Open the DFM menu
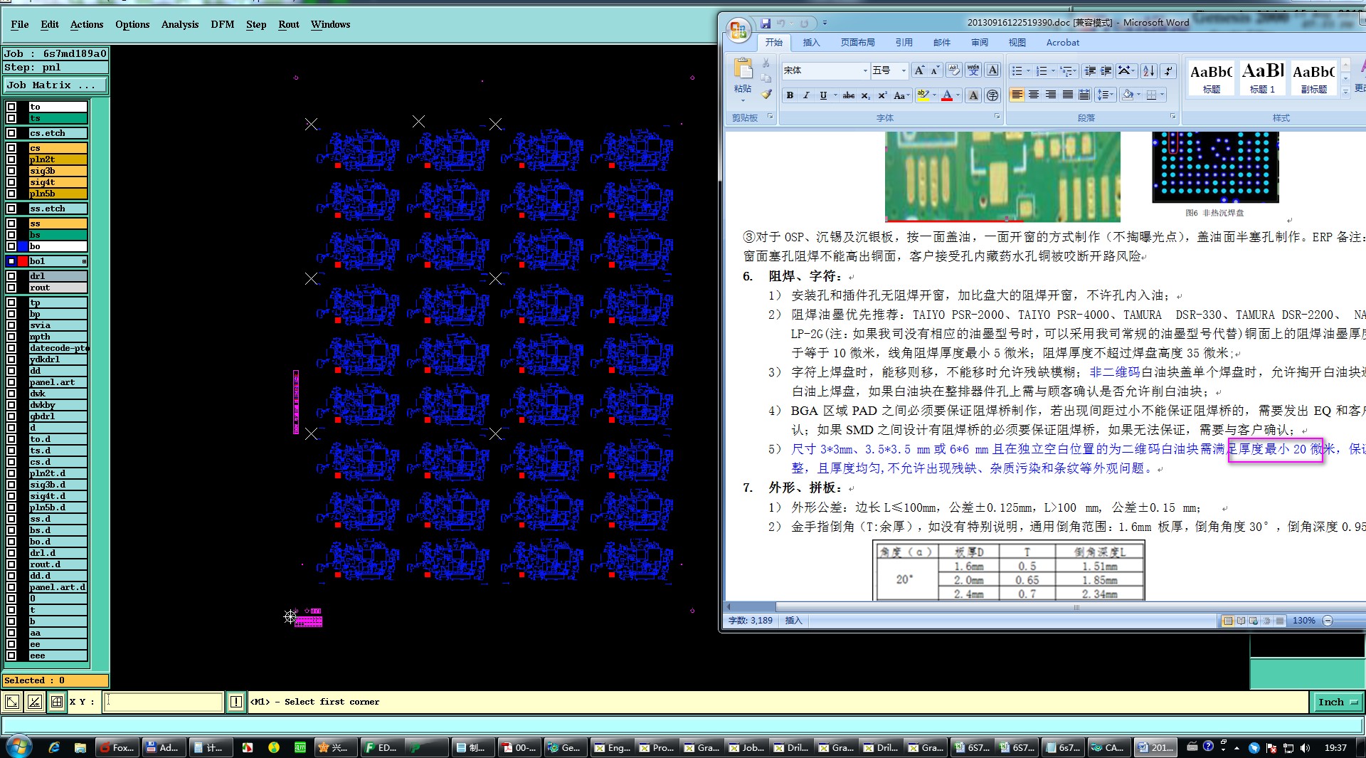Screen dimensions: 1366x758 223,24
